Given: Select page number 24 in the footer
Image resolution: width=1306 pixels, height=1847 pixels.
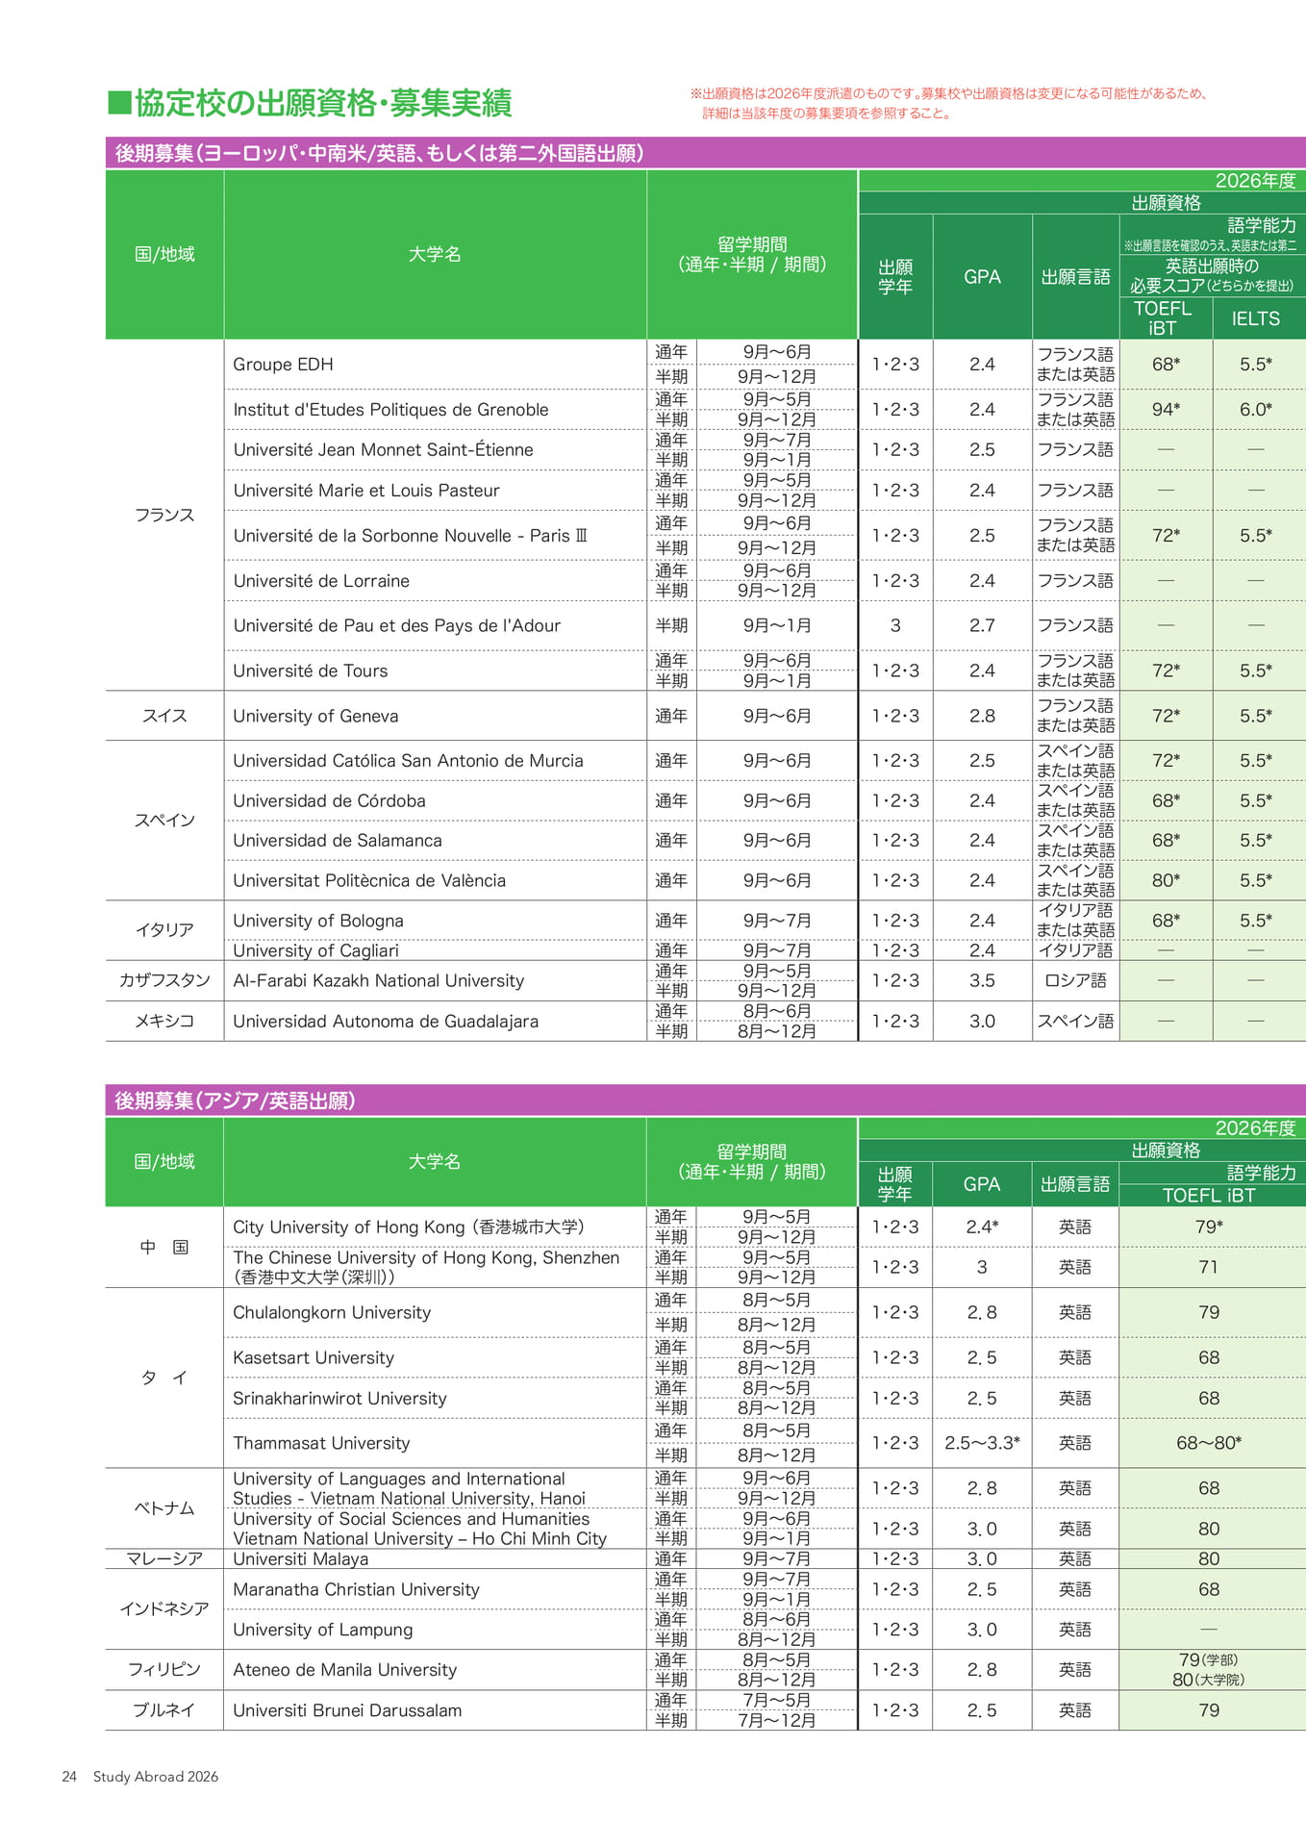Looking at the screenshot, I should click(x=69, y=1777).
